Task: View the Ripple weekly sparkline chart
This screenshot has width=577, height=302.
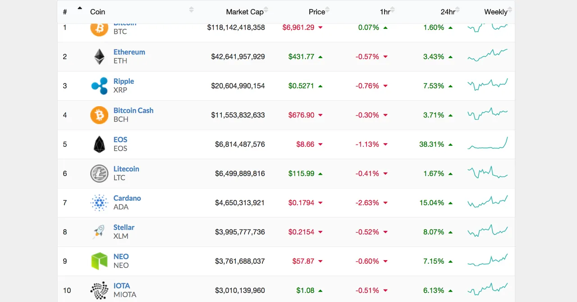Action: coord(488,85)
